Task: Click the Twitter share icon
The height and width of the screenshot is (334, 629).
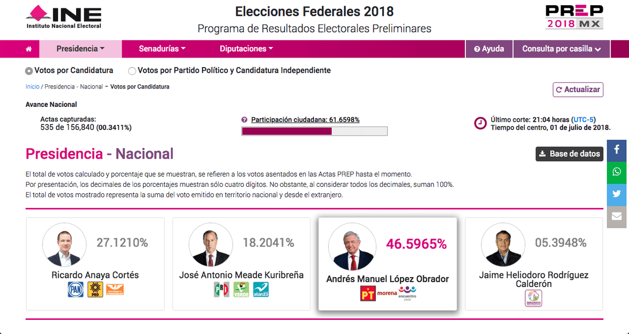Action: [x=617, y=194]
